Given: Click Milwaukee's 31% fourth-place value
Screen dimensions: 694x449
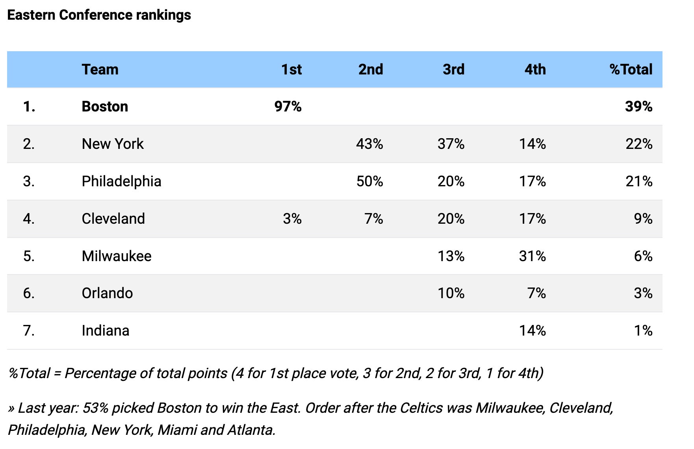Looking at the screenshot, I should click(532, 256).
